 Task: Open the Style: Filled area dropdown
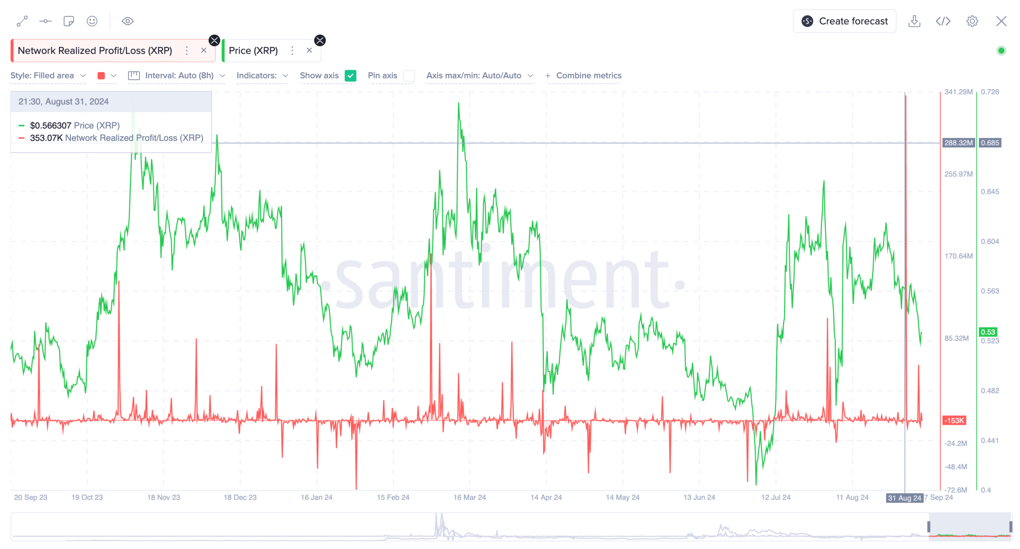point(48,75)
